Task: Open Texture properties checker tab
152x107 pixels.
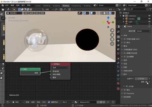Action: (x=118, y=88)
